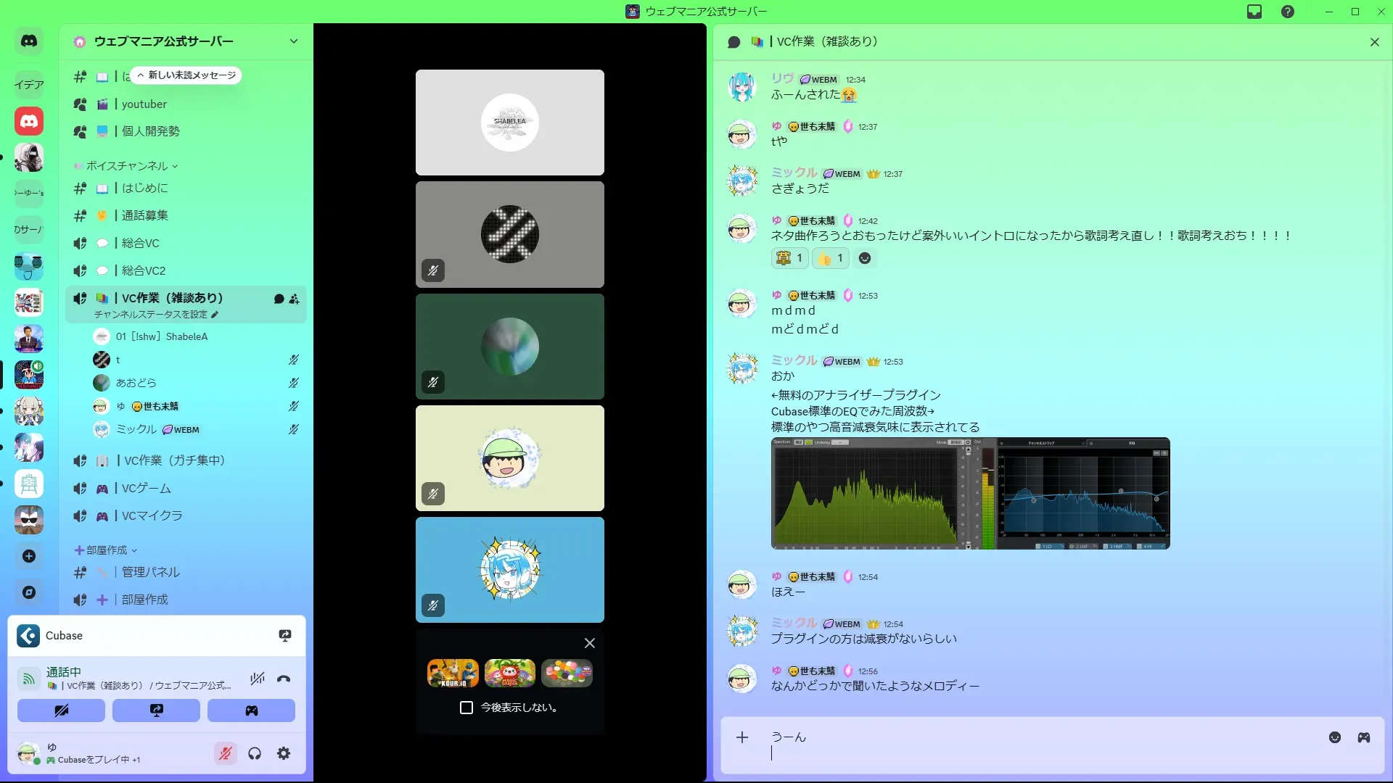Click the 新しい未読メッセージ button
Screen dimensions: 1393x783
[x=187, y=75]
